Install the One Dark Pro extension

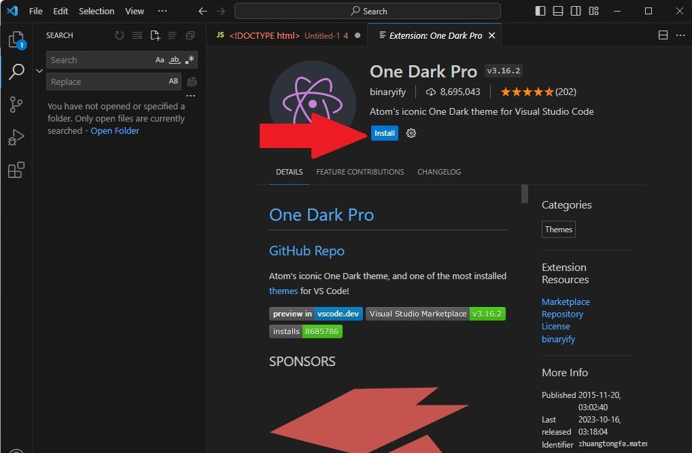384,133
